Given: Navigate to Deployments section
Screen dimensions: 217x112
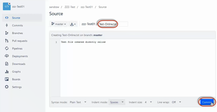Looking at the screenshot, I should tap(20, 56).
